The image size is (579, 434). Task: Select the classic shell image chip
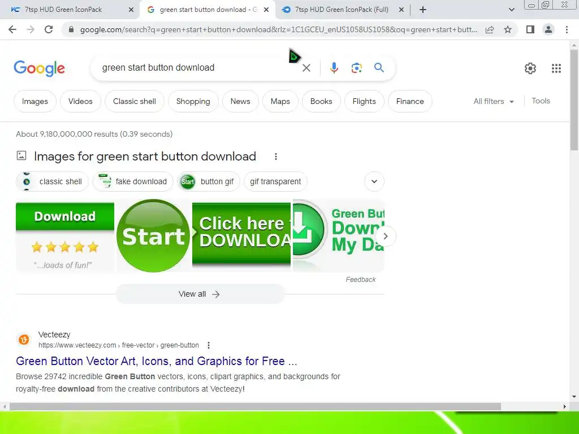(x=53, y=181)
